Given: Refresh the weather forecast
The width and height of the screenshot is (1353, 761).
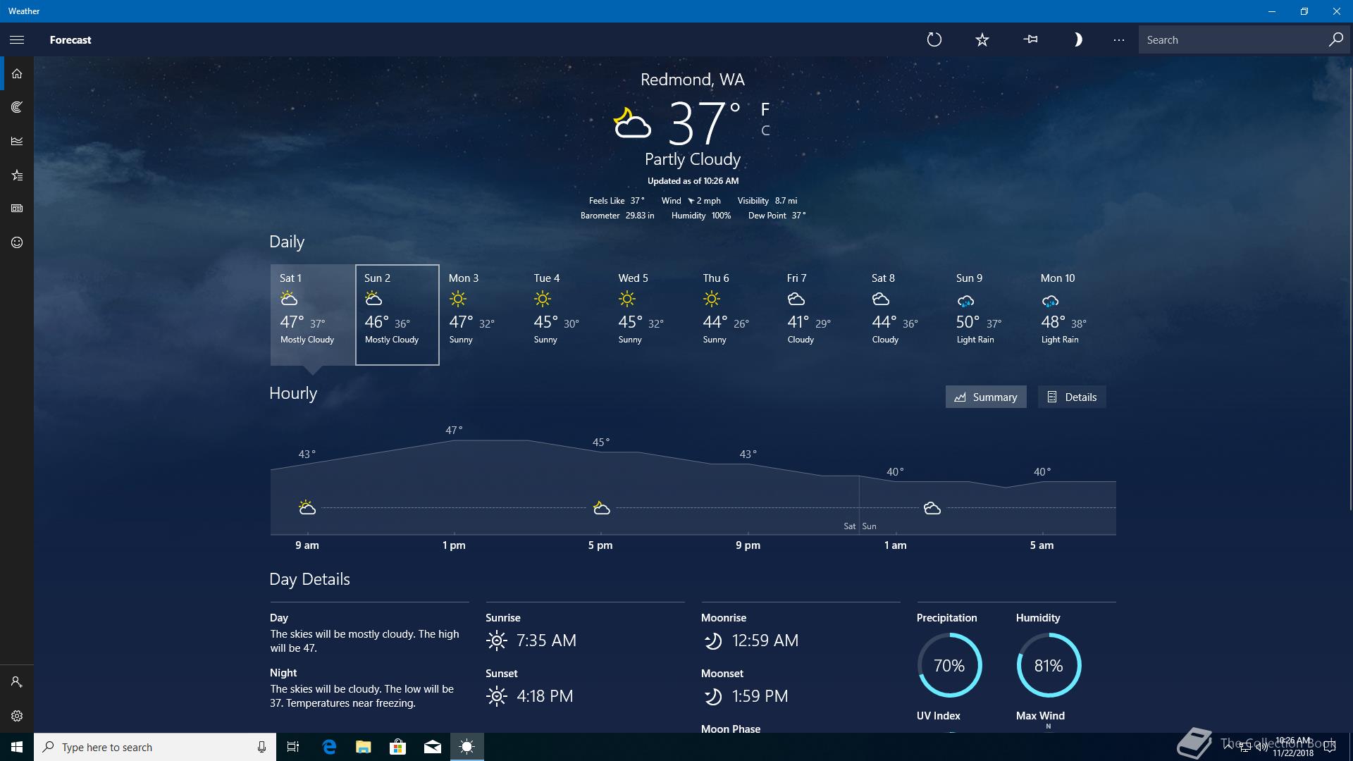Looking at the screenshot, I should (934, 40).
